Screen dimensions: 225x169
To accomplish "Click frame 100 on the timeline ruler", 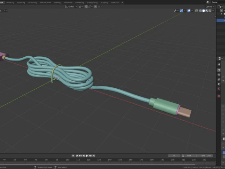I will click(67, 160).
